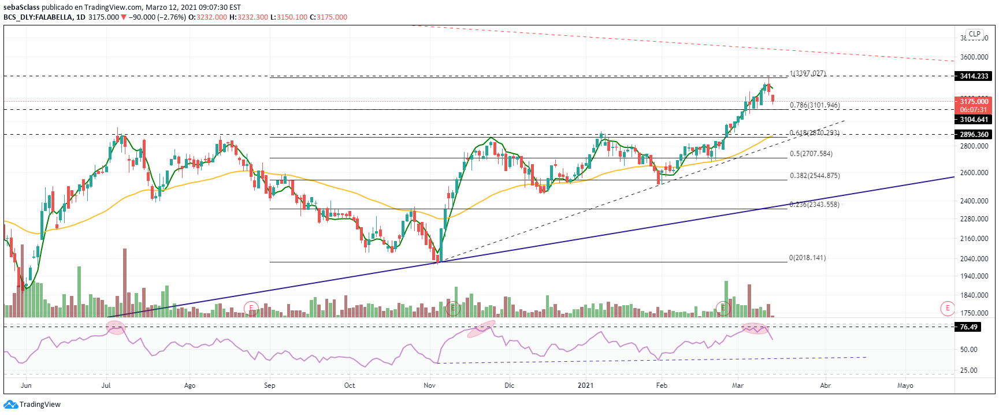
Task: Click the Fibonacci 0.786(3101.946) label
Action: (815, 105)
